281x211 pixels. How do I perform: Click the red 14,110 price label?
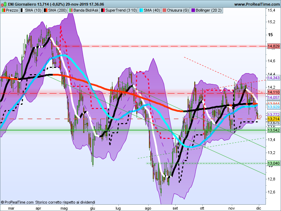click(274, 92)
